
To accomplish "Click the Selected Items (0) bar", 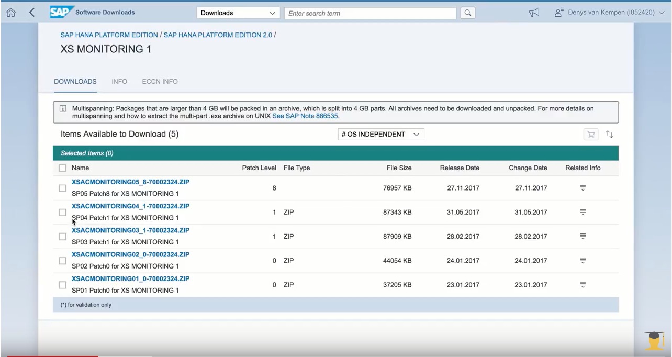I will point(335,153).
